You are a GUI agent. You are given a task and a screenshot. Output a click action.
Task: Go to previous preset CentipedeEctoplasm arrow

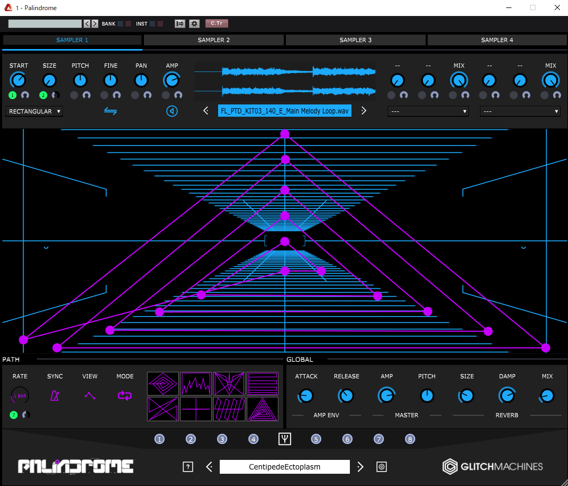click(x=210, y=467)
